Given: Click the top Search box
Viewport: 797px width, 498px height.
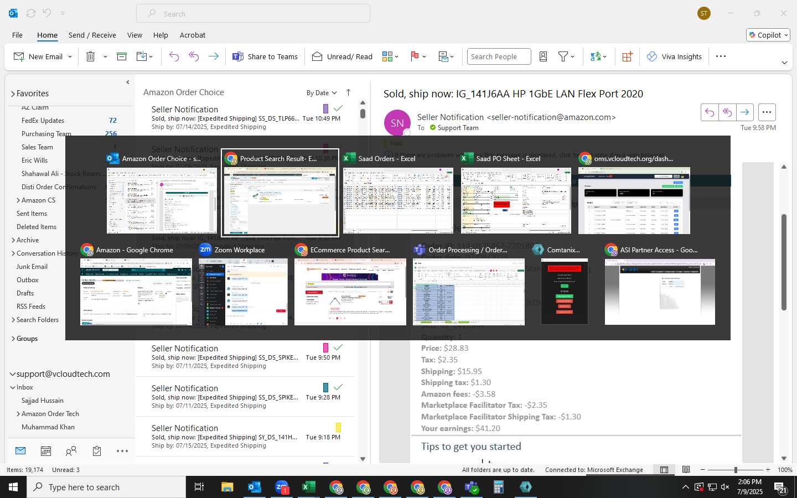Looking at the screenshot, I should coord(253,13).
